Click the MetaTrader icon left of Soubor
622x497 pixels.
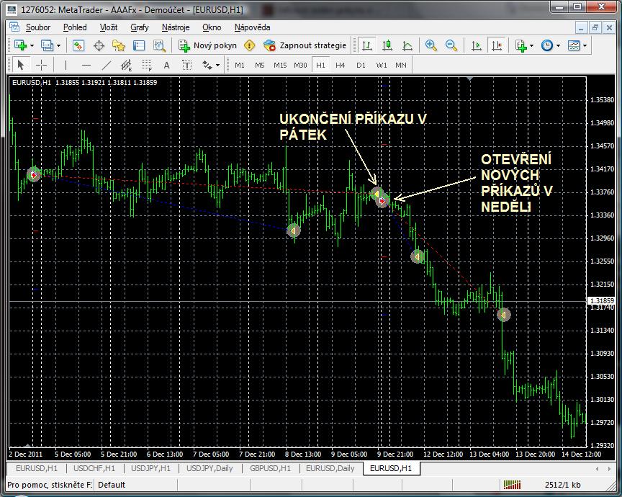pyautogui.click(x=14, y=27)
